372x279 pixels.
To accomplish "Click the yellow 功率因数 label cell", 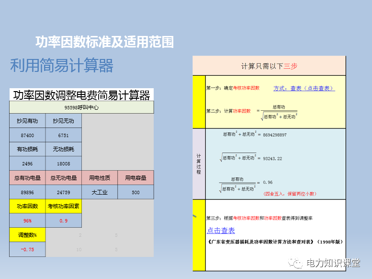I will click(x=27, y=206).
